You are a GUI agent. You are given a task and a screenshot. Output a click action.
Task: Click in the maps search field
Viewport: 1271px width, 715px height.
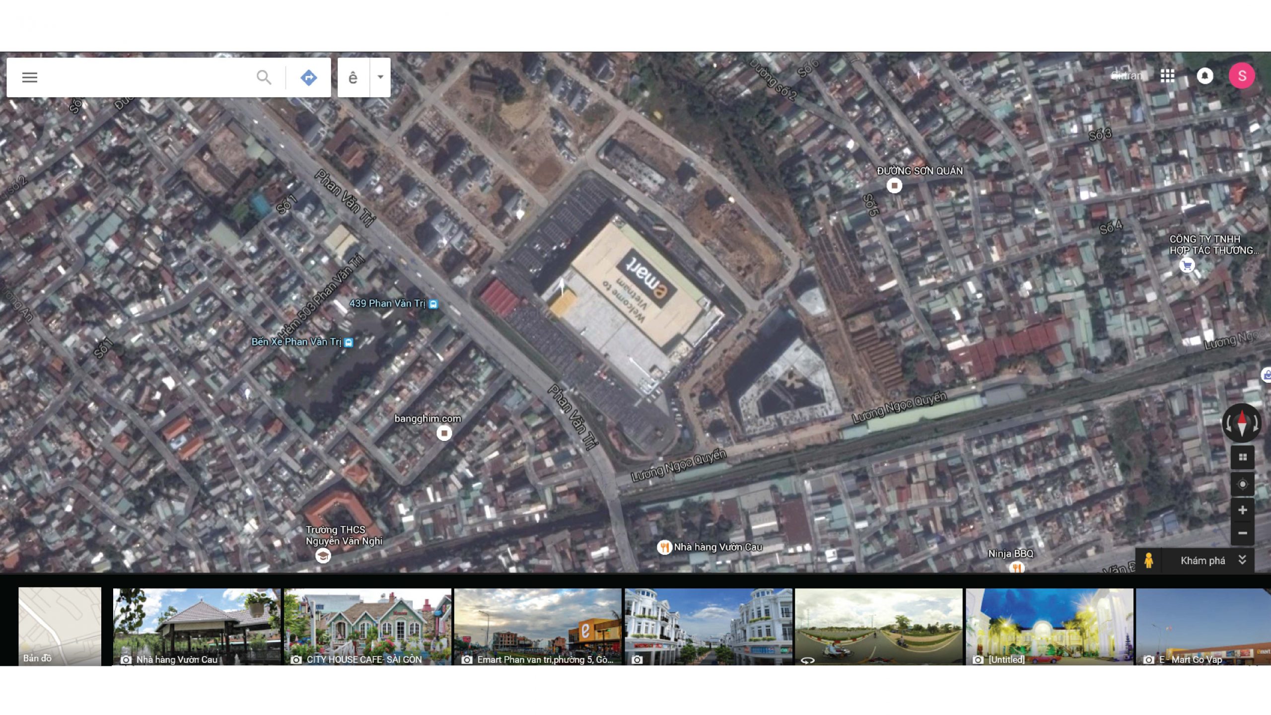click(149, 77)
